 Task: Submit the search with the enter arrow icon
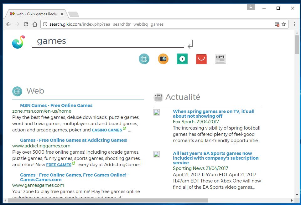pos(190,44)
